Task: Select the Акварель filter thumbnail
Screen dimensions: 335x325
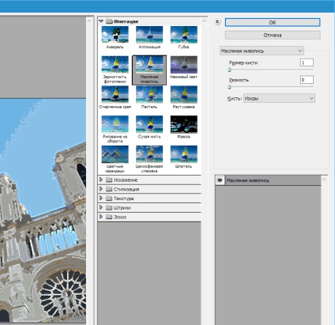Action: click(115, 35)
